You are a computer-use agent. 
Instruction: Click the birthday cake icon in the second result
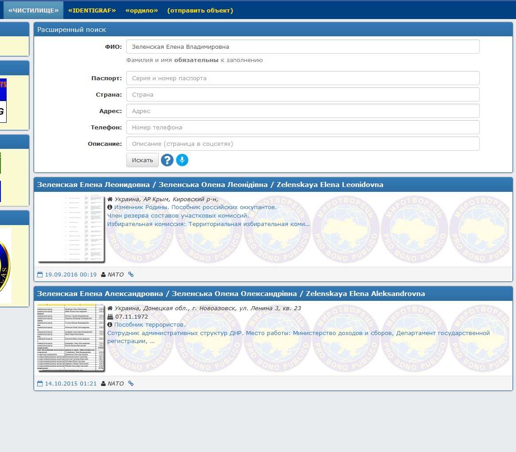pyautogui.click(x=110, y=317)
